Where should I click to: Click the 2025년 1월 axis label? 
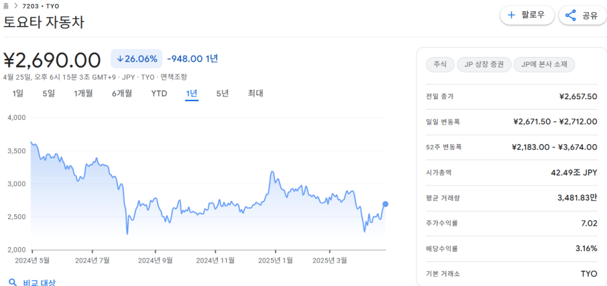coord(276,260)
